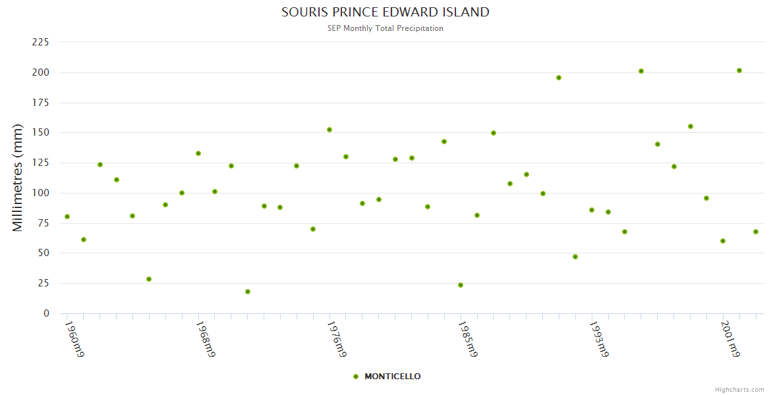Open the Highcharts.com credits link
The height and width of the screenshot is (395, 771).
[x=739, y=390]
